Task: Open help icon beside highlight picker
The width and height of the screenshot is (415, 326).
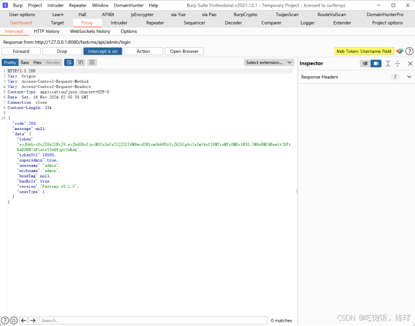Action: pos(409,51)
